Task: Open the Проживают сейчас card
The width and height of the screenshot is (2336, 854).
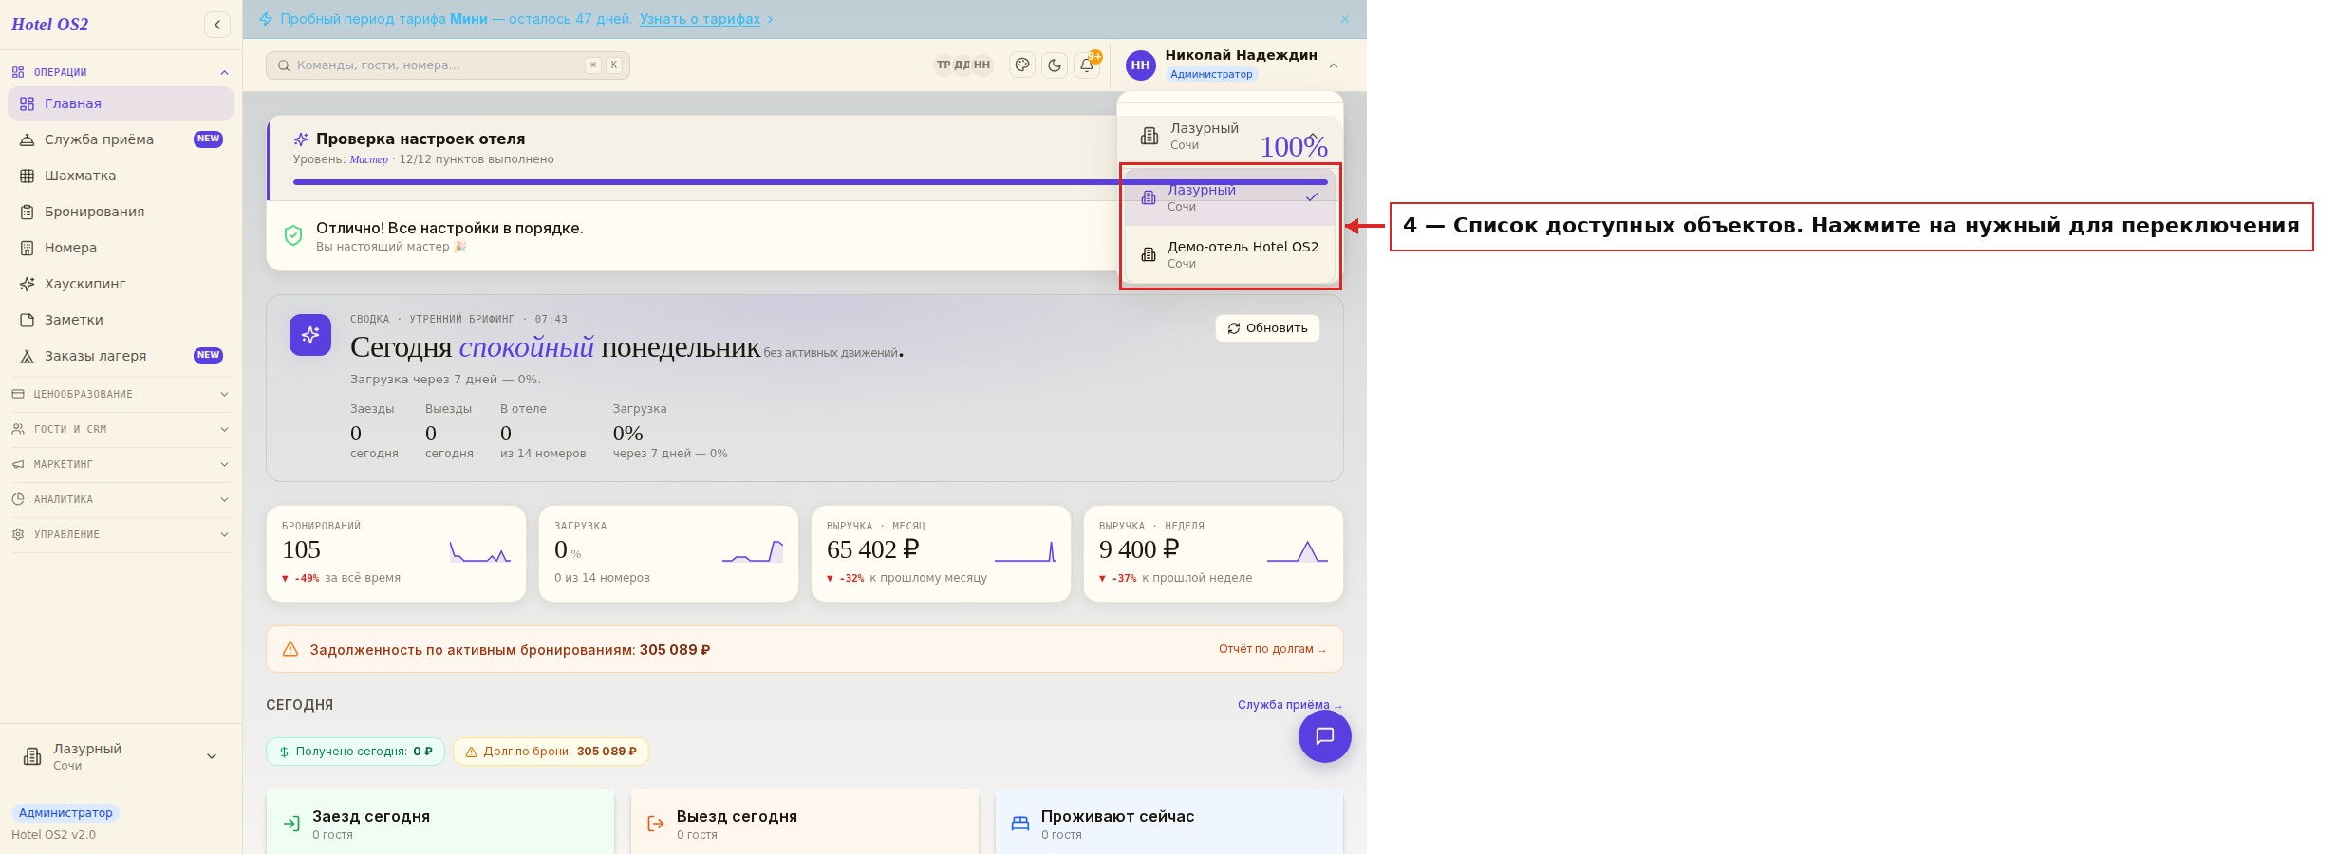Action: [x=1169, y=822]
